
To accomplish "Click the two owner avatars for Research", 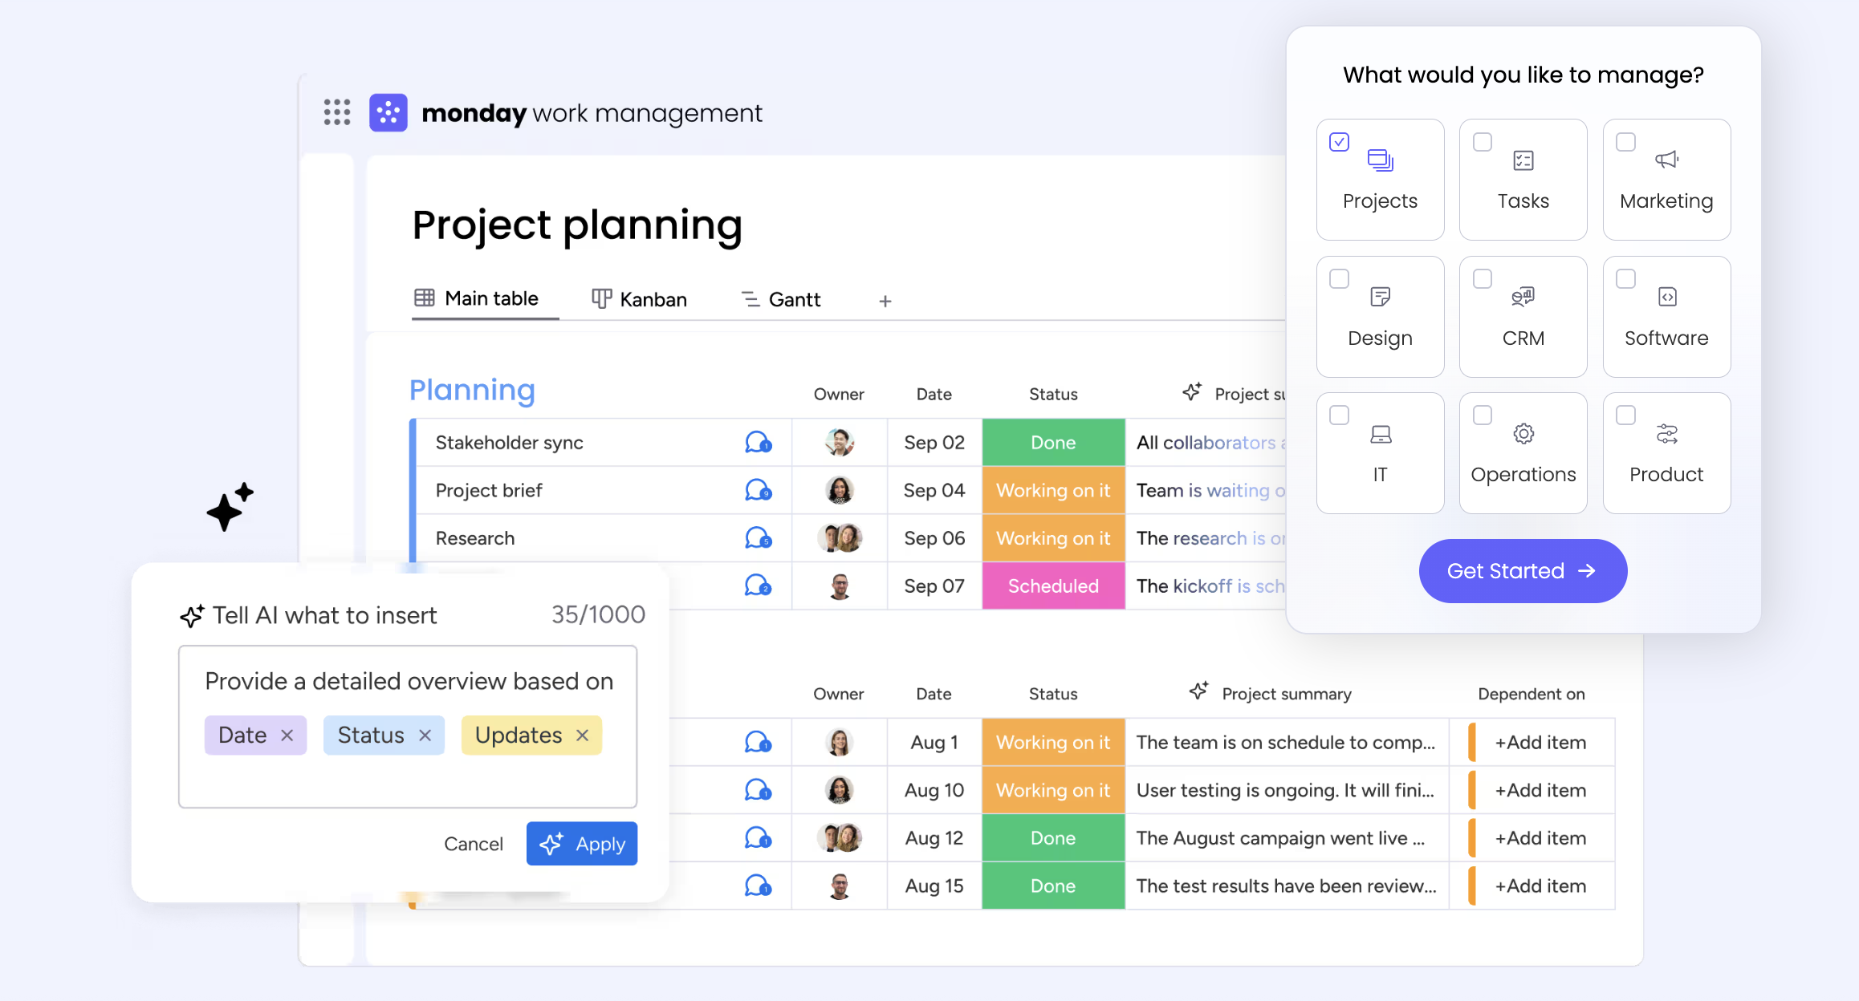I will [840, 538].
